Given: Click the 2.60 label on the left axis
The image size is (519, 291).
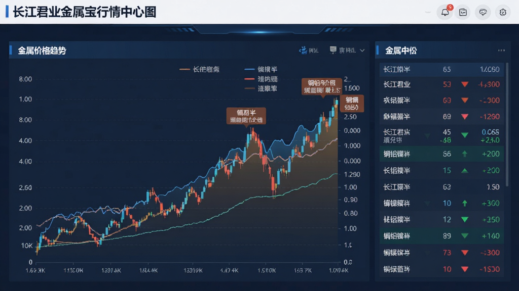Looking at the screenshot, I should (x=25, y=188).
